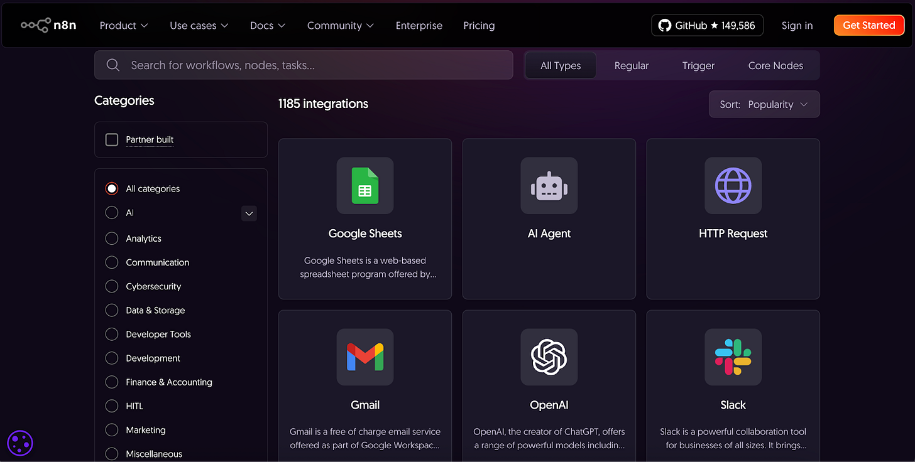Click the n8n logo in header

pos(48,25)
